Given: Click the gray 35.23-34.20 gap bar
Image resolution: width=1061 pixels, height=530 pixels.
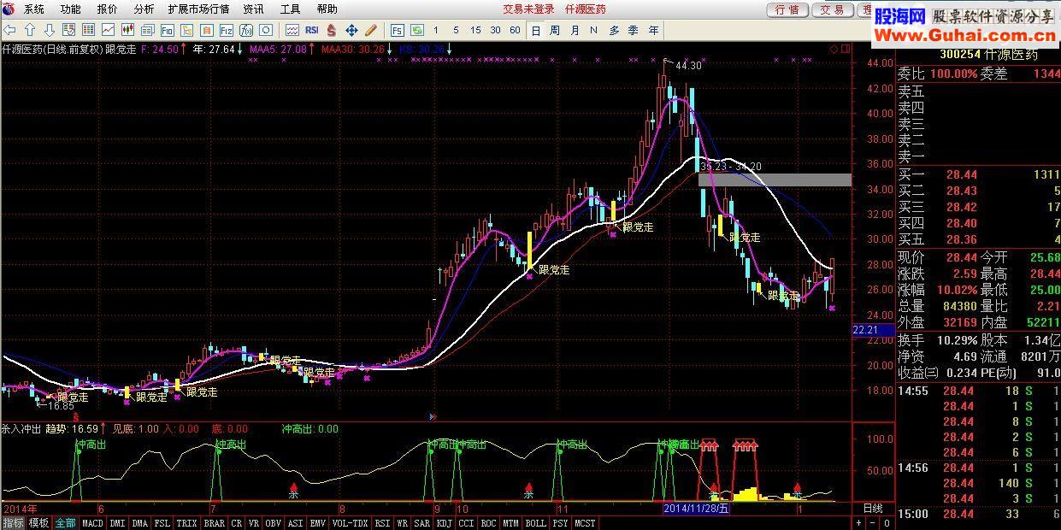Looking at the screenshot, I should pyautogui.click(x=775, y=180).
